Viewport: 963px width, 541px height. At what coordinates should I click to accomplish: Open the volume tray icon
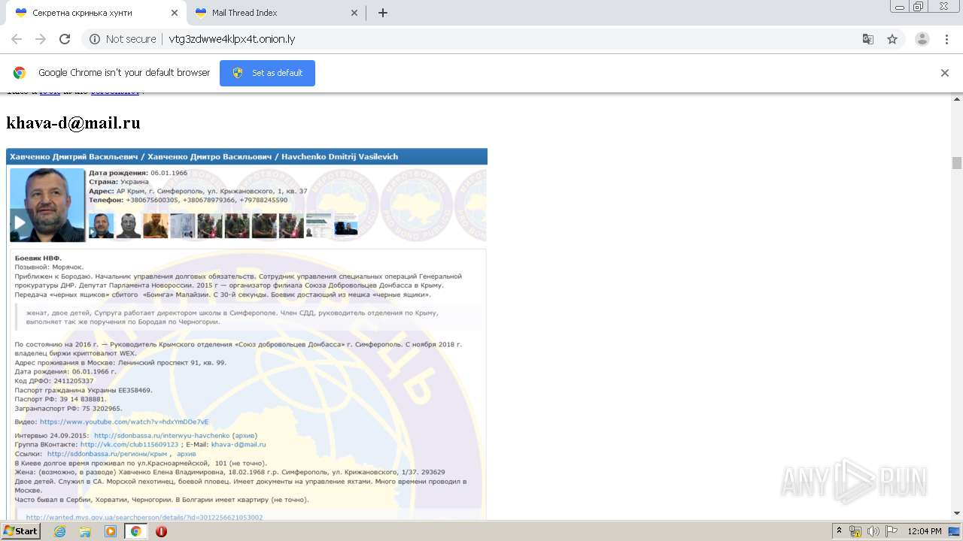[x=873, y=531]
